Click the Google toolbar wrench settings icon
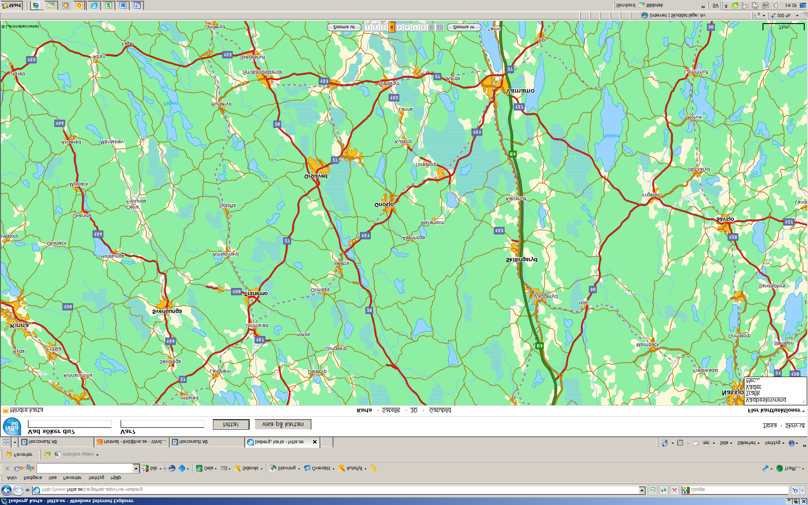This screenshot has width=808, height=505. [765, 468]
